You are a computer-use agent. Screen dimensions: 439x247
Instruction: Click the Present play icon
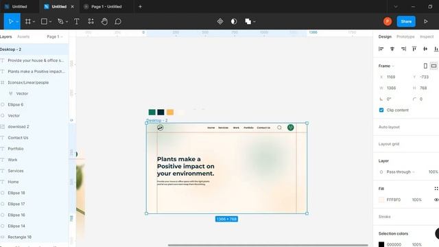coord(425,21)
